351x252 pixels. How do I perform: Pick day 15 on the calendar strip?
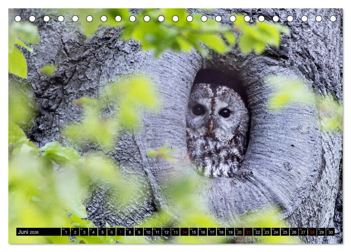[194, 232]
